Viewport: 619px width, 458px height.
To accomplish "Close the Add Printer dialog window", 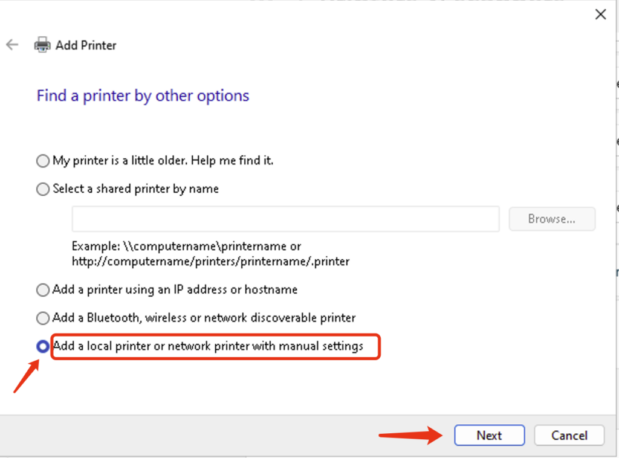I will pyautogui.click(x=600, y=14).
